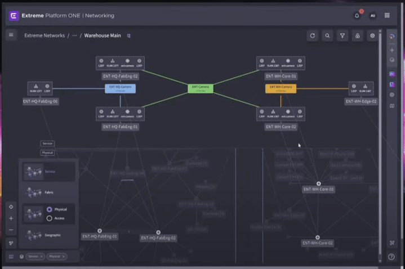This screenshot has height=269, width=405.
Task: Choose the Geographic layer view
Action: [x=49, y=235]
